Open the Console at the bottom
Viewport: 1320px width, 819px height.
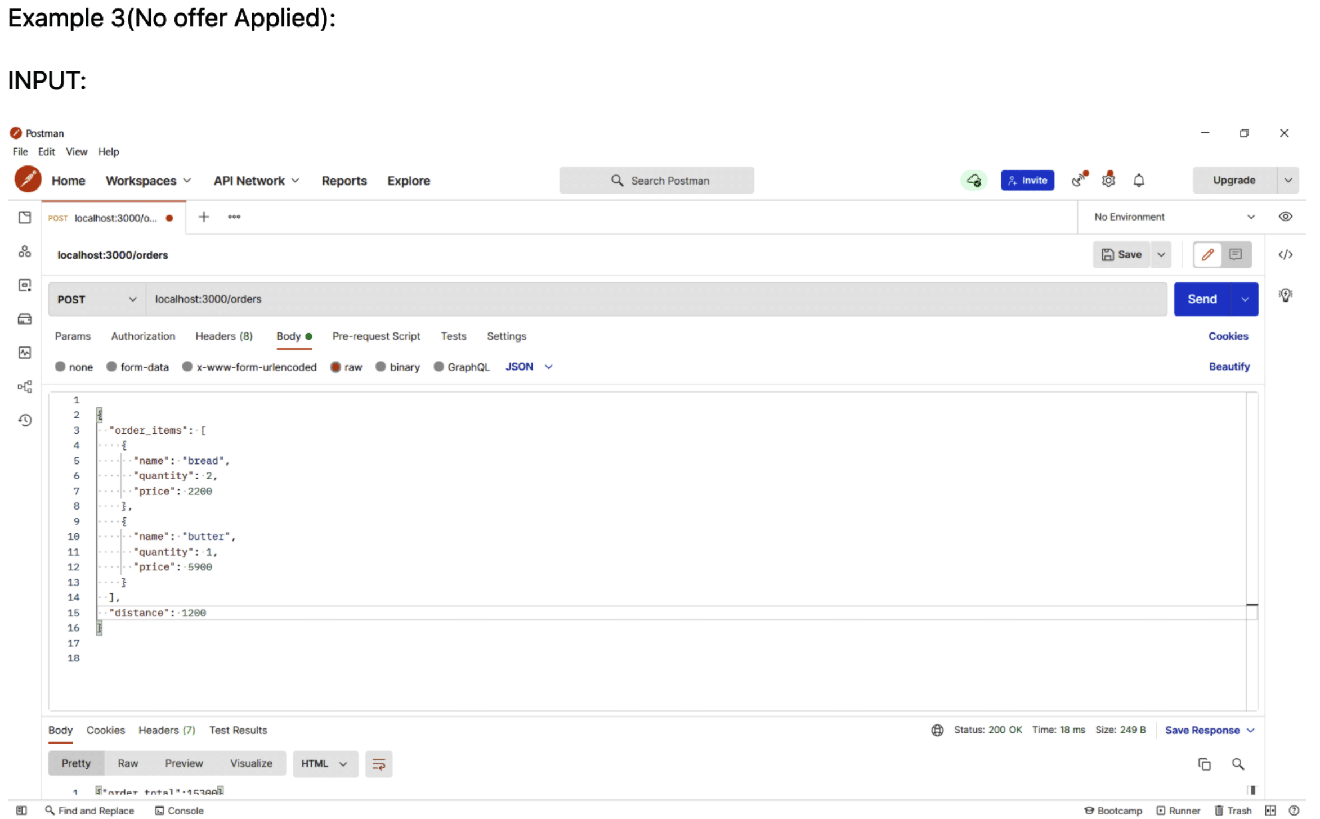pyautogui.click(x=180, y=810)
